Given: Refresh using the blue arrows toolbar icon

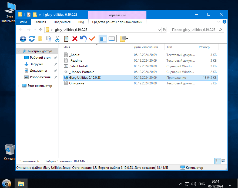Looking at the screenshot, I should 32,39.
